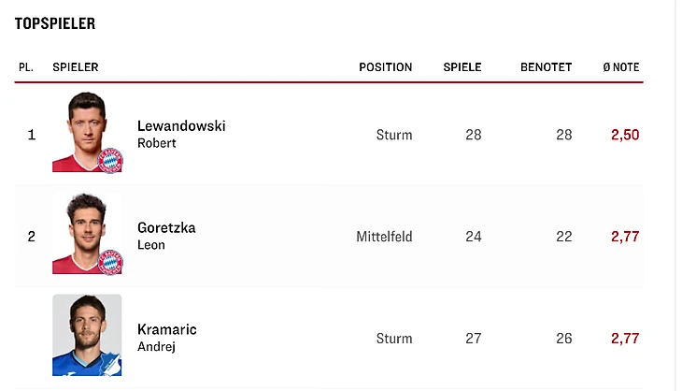The width and height of the screenshot is (682, 391).
Task: Sort by the BENOTET column header
Action: (546, 67)
